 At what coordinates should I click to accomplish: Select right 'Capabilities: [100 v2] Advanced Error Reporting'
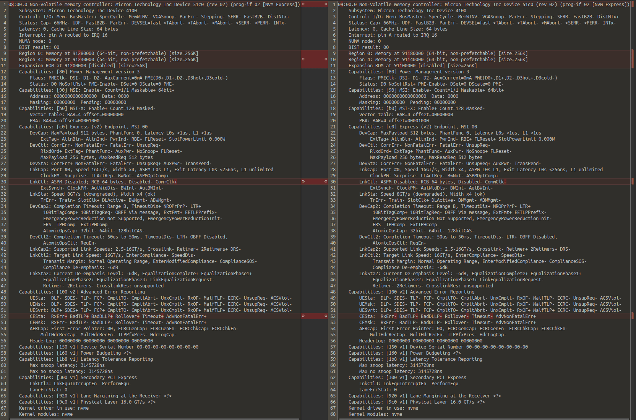pyautogui.click(x=411, y=292)
